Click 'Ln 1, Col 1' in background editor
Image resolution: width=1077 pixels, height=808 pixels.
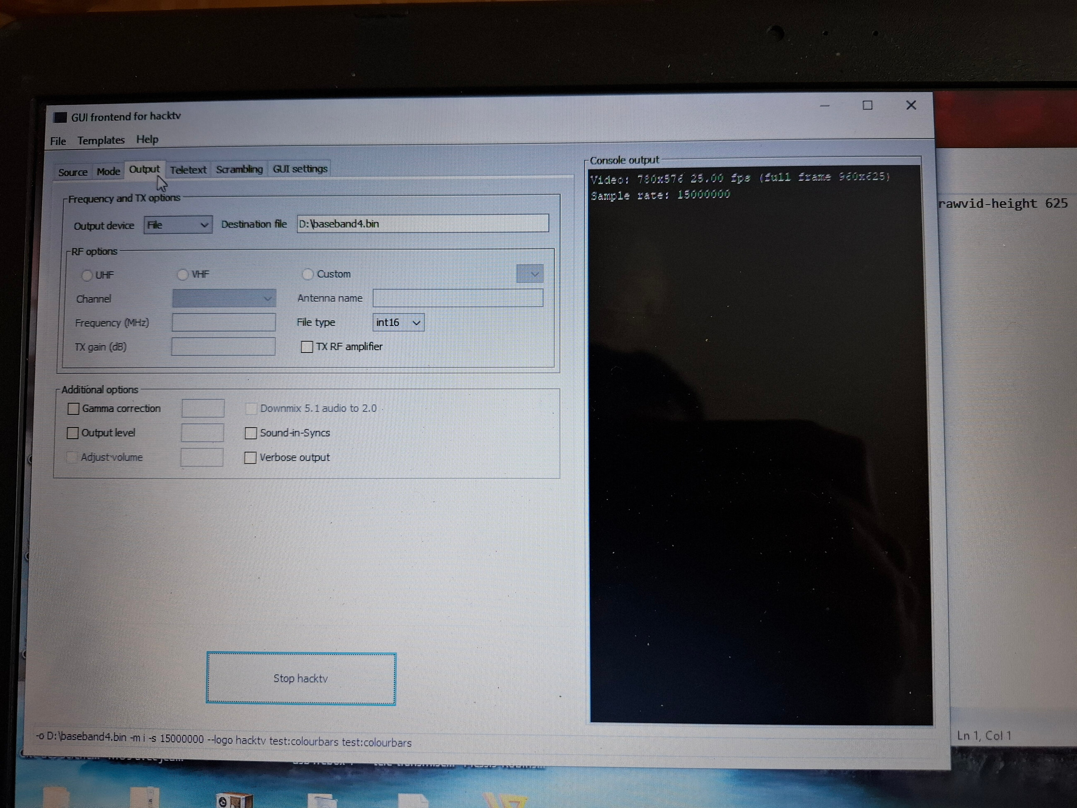[x=983, y=735]
